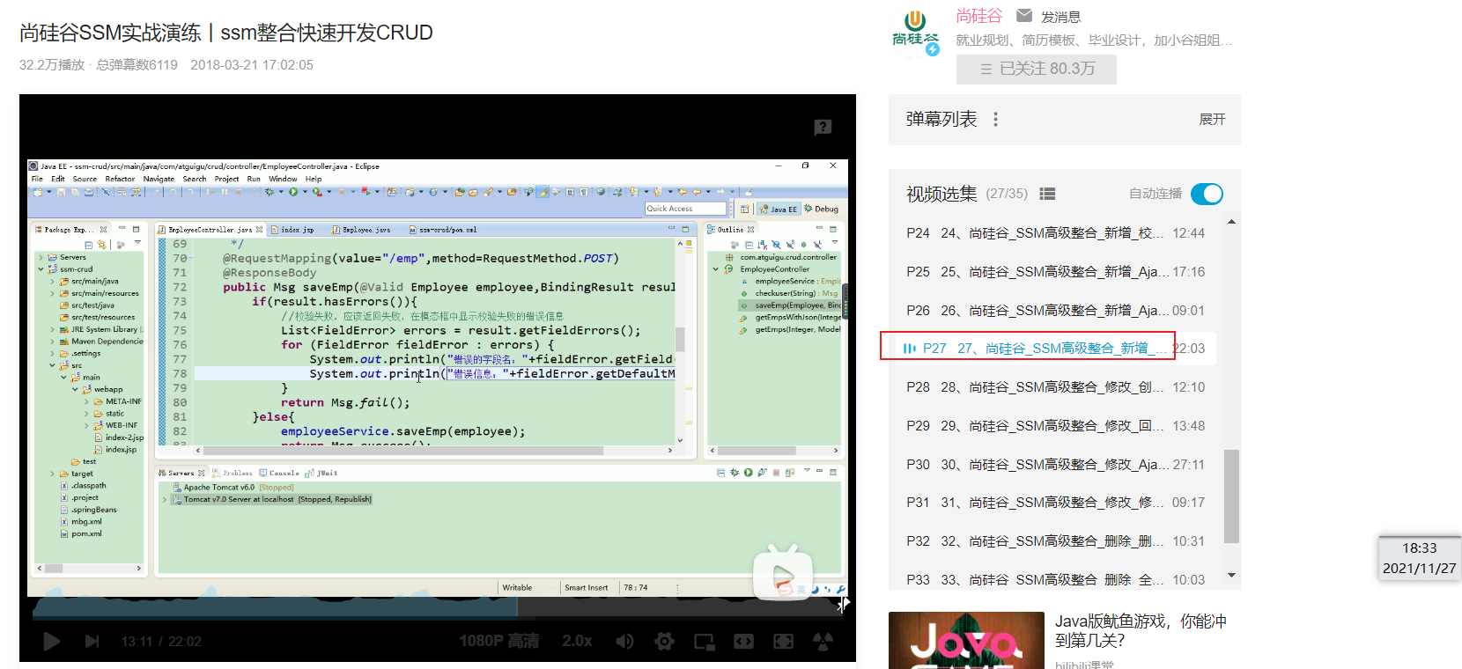The width and height of the screenshot is (1462, 669).
Task: Open player settings gear icon
Action: 664,641
